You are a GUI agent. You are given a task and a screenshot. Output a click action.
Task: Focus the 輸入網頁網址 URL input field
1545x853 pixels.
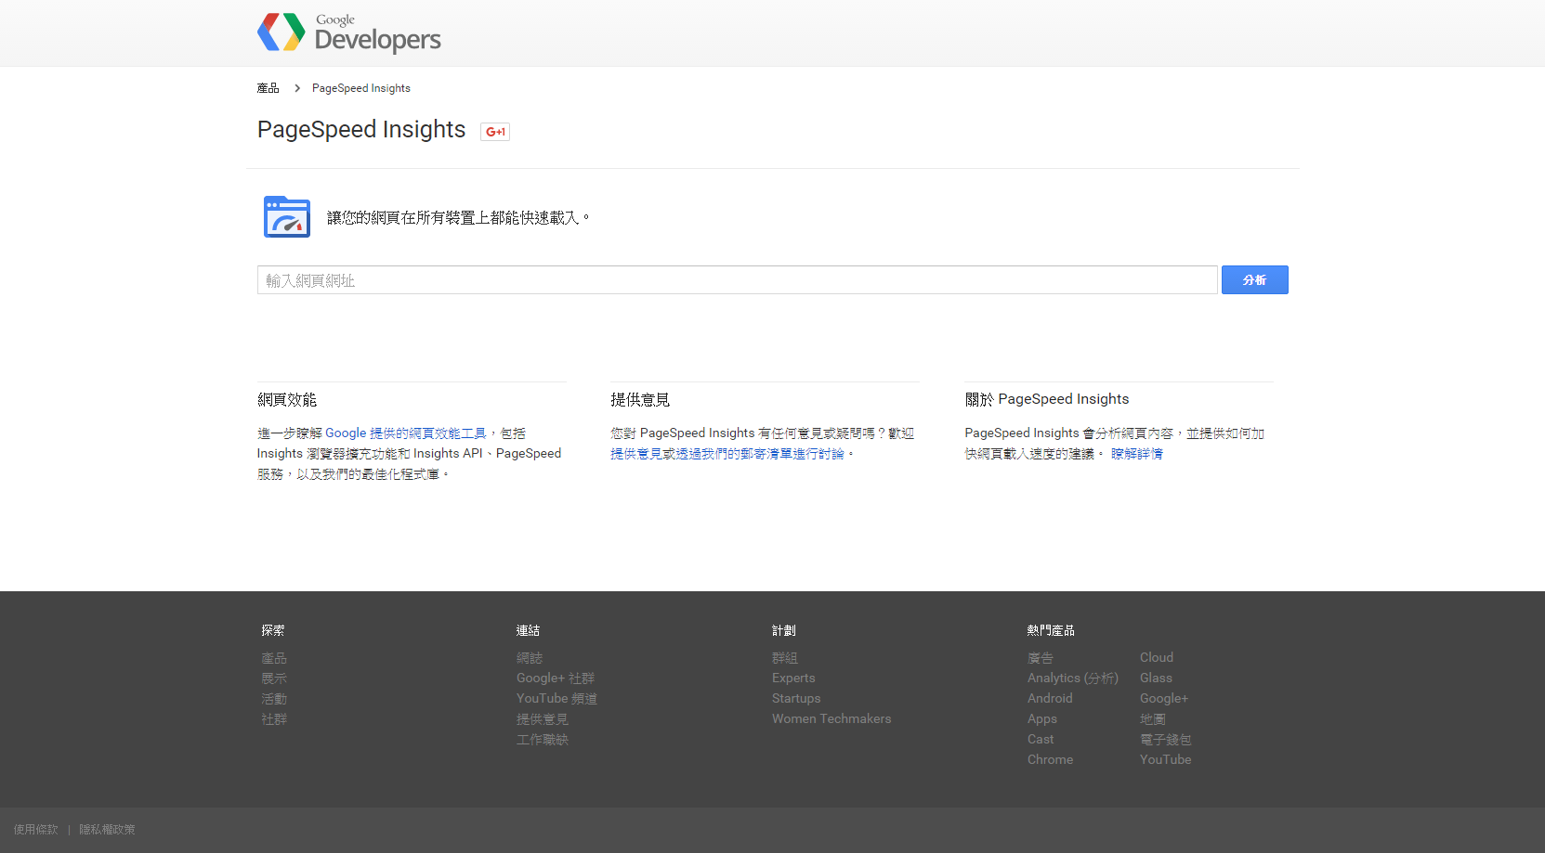[737, 280]
